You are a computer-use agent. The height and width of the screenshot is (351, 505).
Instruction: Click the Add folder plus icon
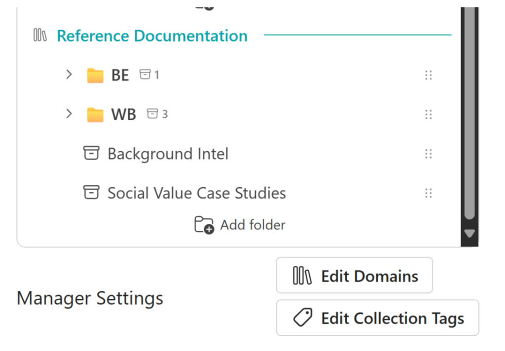(x=204, y=225)
